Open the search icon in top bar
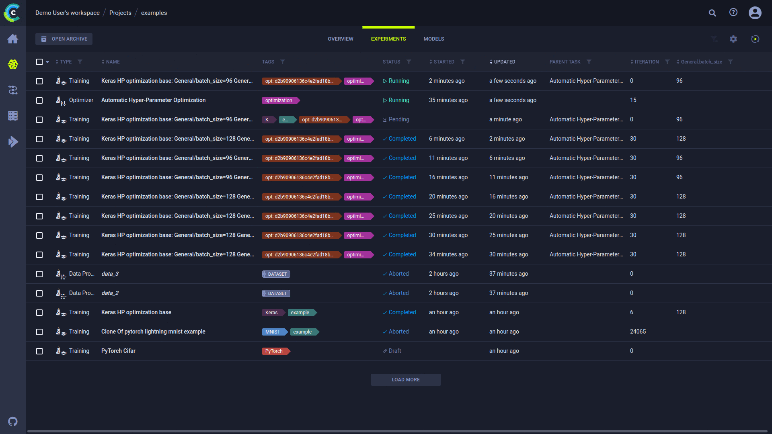Screen dimensions: 772x434 tap(712, 13)
